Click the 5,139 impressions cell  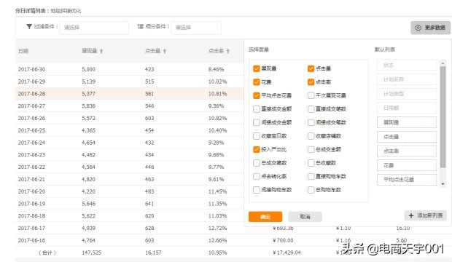(x=88, y=82)
